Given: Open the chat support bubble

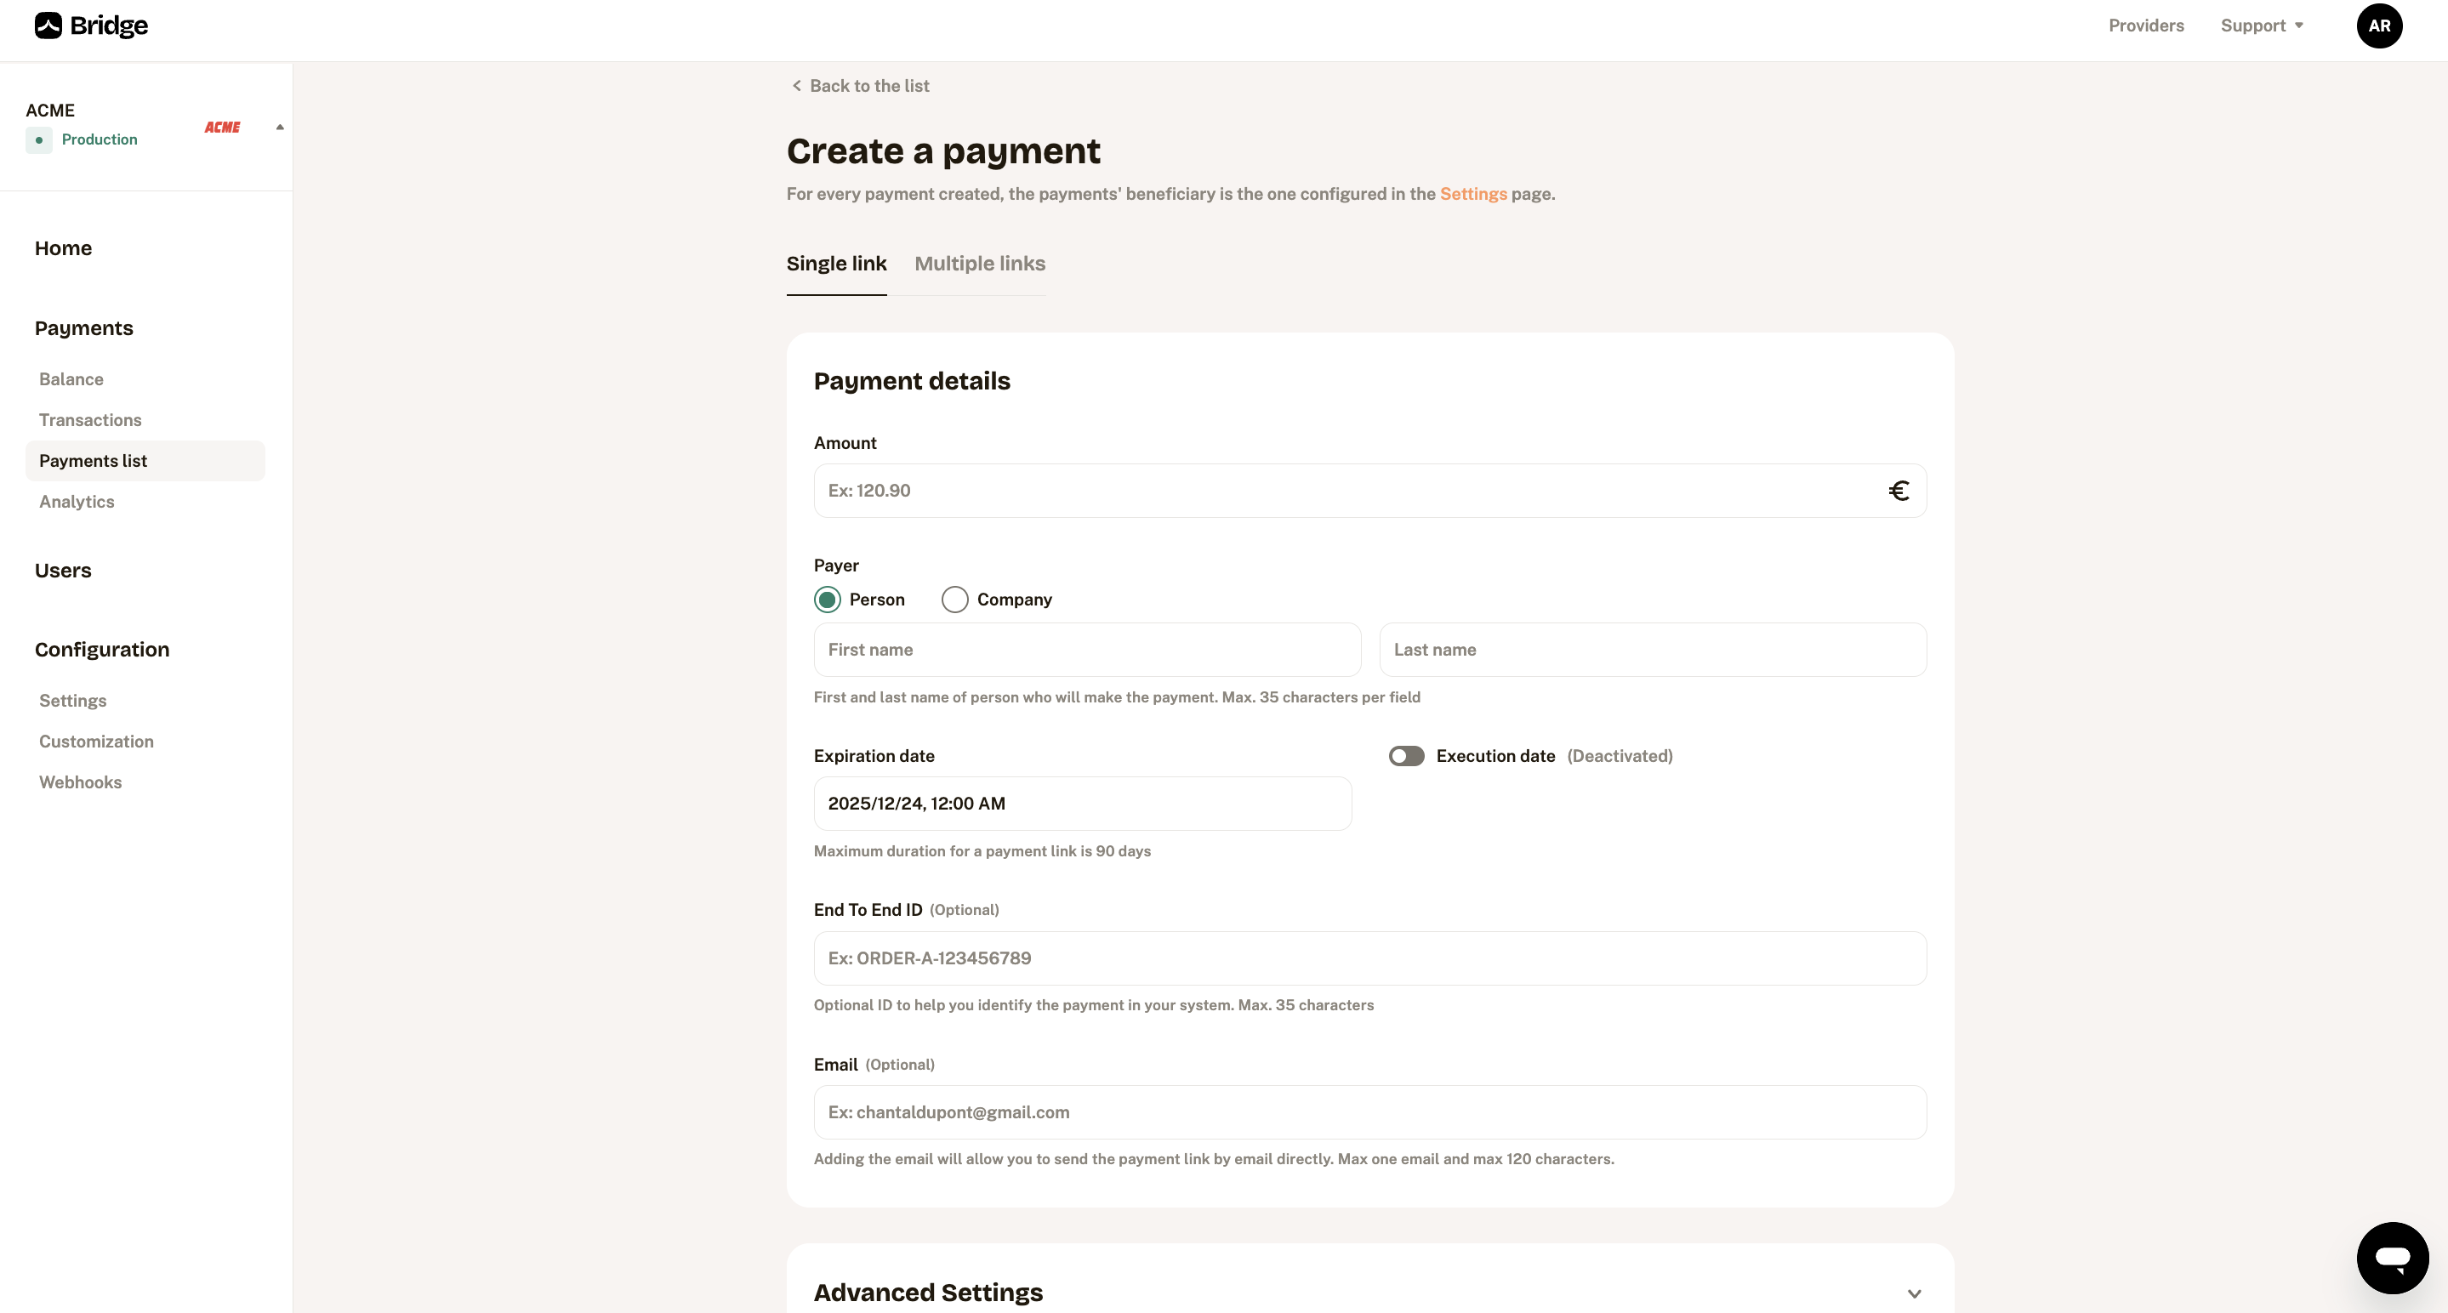Looking at the screenshot, I should coord(2393,1257).
